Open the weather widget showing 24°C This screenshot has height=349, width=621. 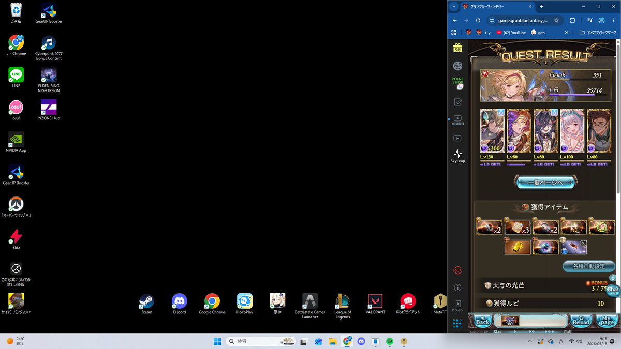(x=16, y=341)
